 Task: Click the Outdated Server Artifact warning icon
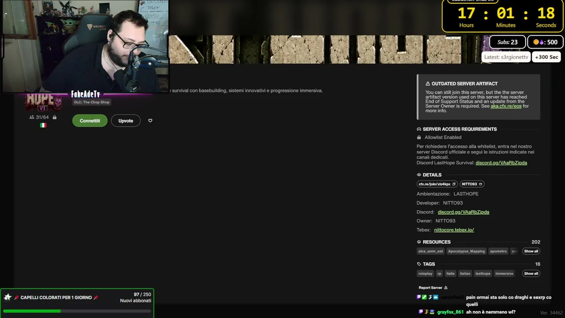pyautogui.click(x=428, y=83)
